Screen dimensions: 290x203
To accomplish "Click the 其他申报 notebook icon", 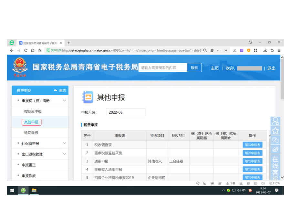I will point(88,97).
